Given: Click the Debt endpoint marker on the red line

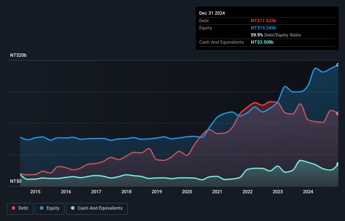Looking at the screenshot, I should tap(338, 113).
